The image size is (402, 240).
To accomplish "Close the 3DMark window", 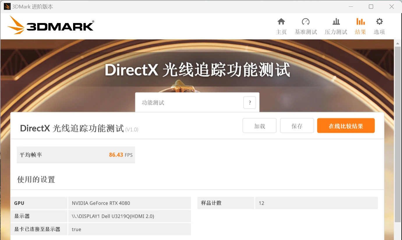I will (391, 6).
